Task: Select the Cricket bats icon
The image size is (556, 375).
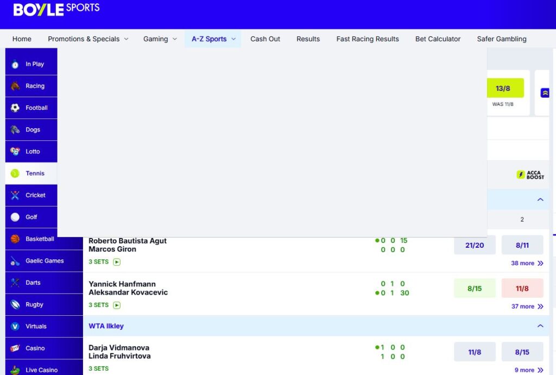Action: point(15,195)
